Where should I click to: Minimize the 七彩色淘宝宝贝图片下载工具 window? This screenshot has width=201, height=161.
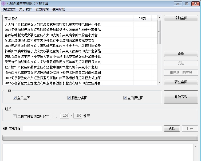click(178, 3)
